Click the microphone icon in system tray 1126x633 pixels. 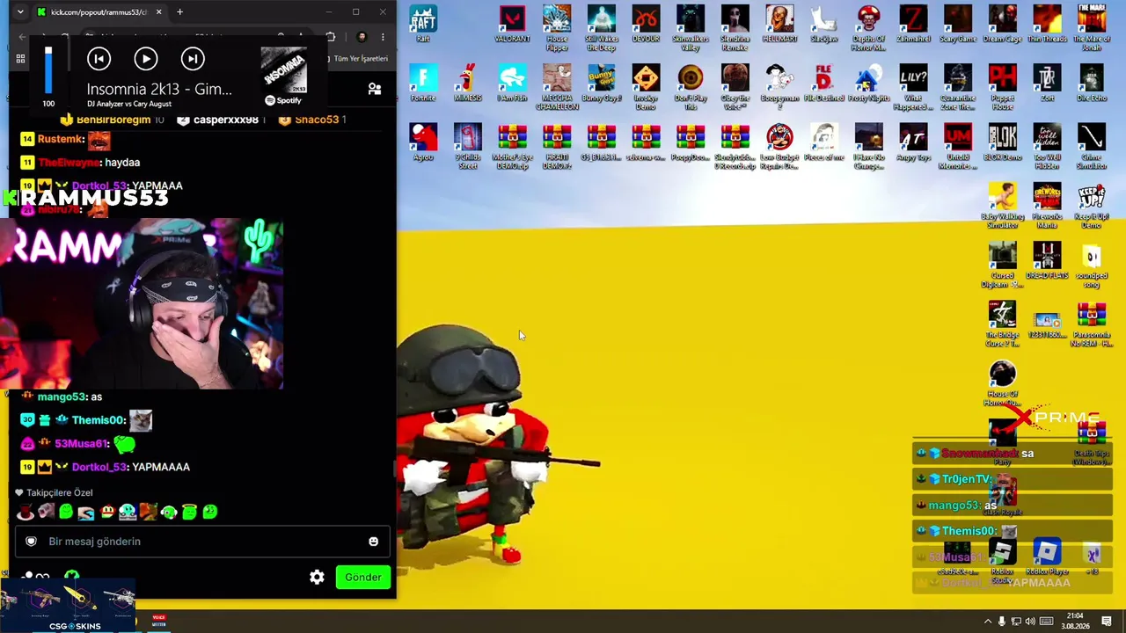tap(1001, 622)
